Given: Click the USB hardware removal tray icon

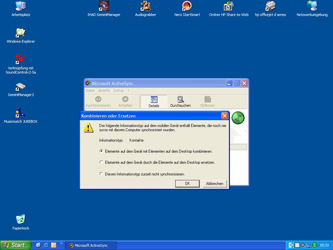Looking at the screenshot, I should coord(309,245).
